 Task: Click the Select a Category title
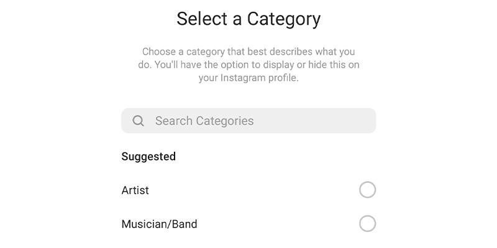[248, 19]
